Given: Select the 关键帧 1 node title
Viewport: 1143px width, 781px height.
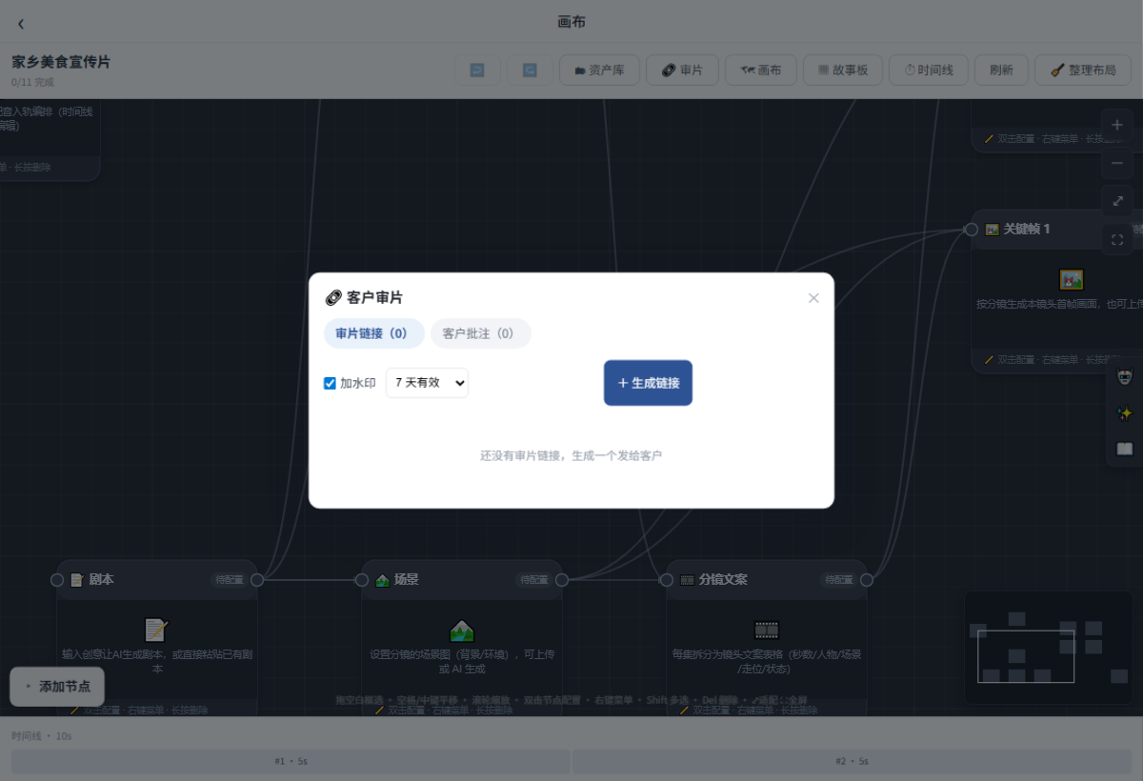Looking at the screenshot, I should (x=1027, y=230).
